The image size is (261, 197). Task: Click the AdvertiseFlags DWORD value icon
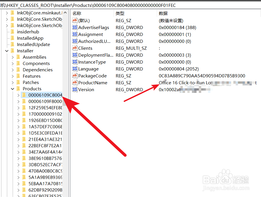pos(75,27)
